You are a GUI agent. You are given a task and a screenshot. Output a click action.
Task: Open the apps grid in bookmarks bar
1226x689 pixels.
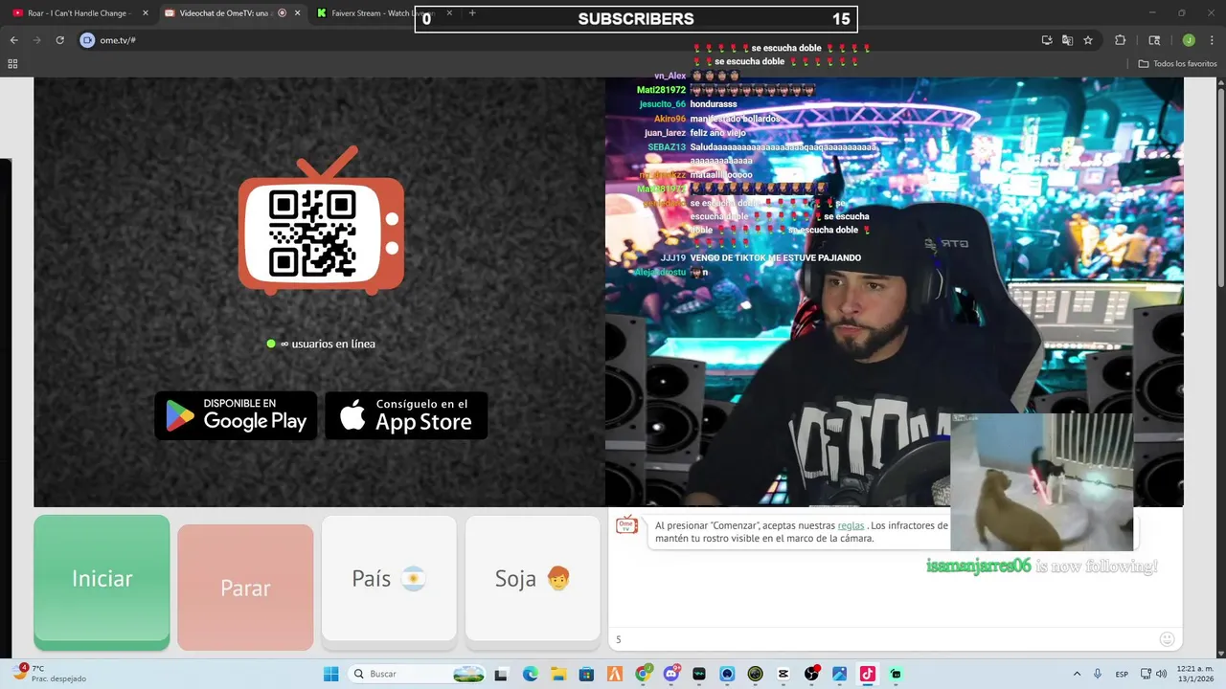[12, 64]
